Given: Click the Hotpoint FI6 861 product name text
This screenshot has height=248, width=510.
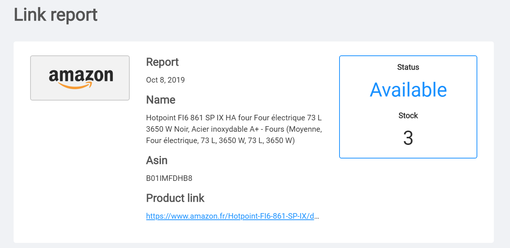Looking at the screenshot, I should 234,118.
